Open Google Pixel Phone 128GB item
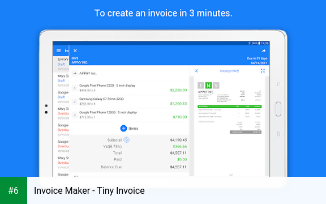 (129, 115)
